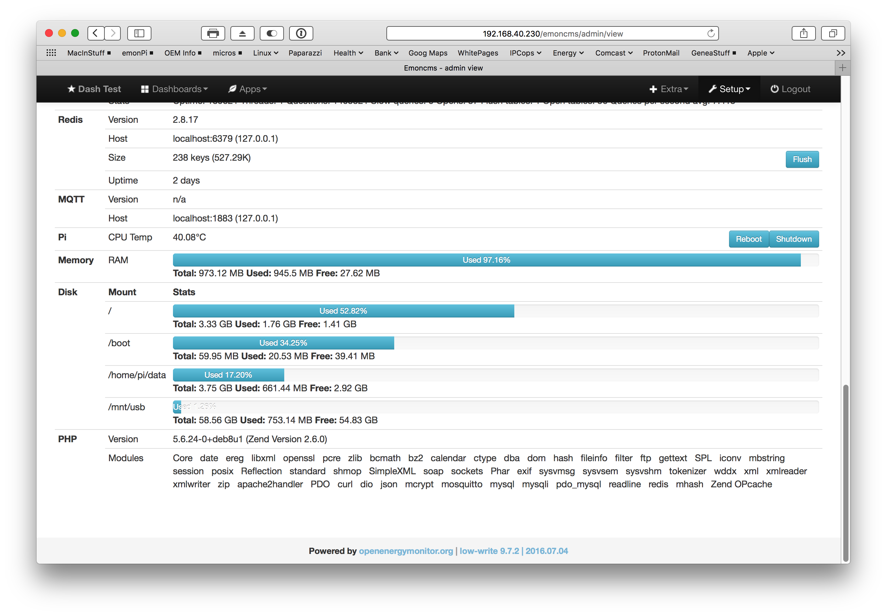The width and height of the screenshot is (887, 616).
Task: Click the eject-style toolbar icon
Action: pos(242,33)
